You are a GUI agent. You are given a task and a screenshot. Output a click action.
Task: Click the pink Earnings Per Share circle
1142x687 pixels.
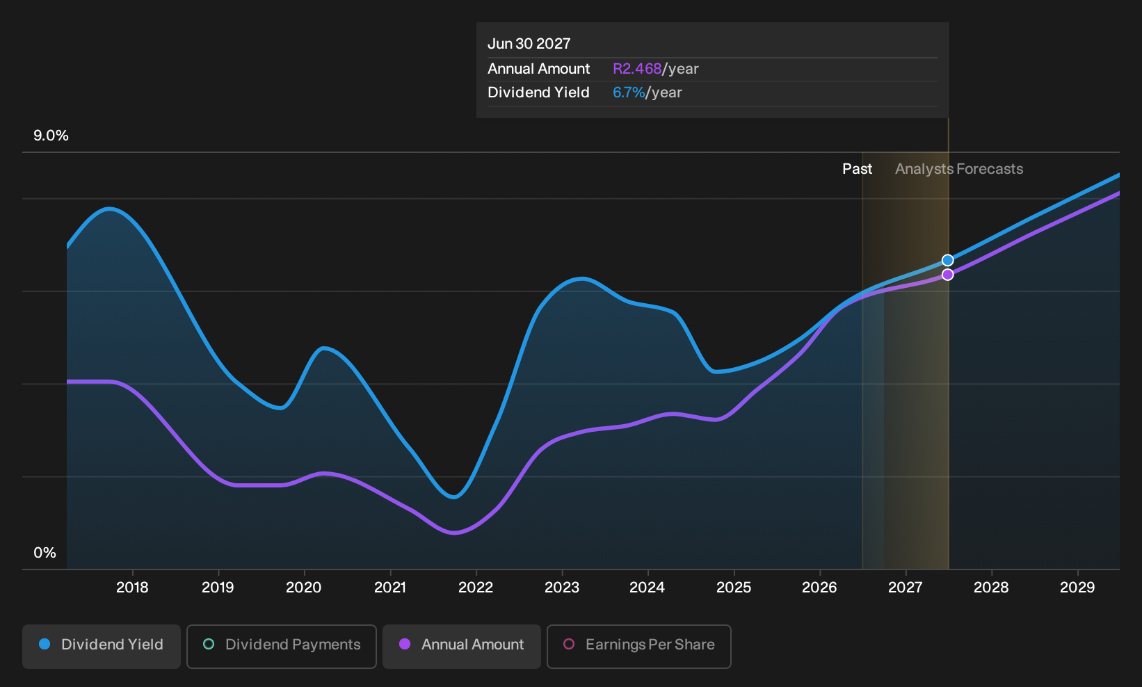point(569,644)
